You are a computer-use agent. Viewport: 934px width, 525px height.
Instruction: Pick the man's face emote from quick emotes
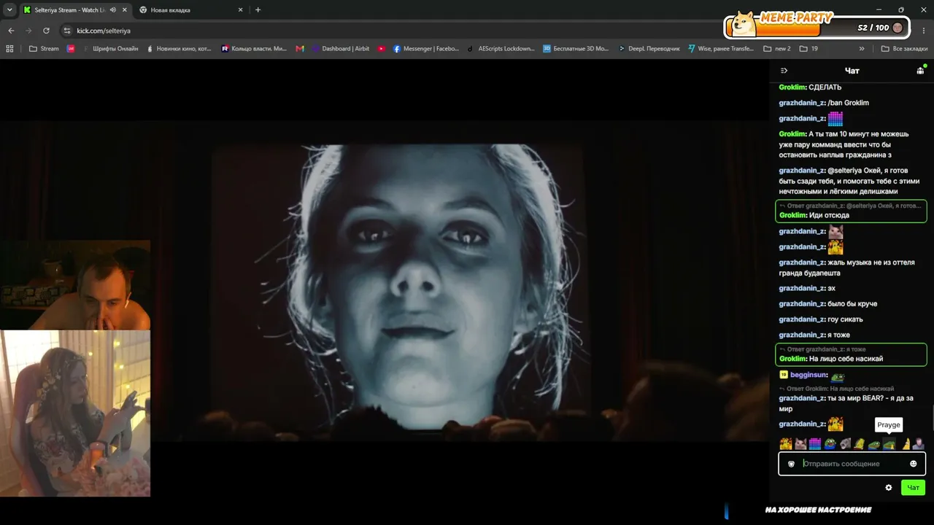click(x=918, y=443)
